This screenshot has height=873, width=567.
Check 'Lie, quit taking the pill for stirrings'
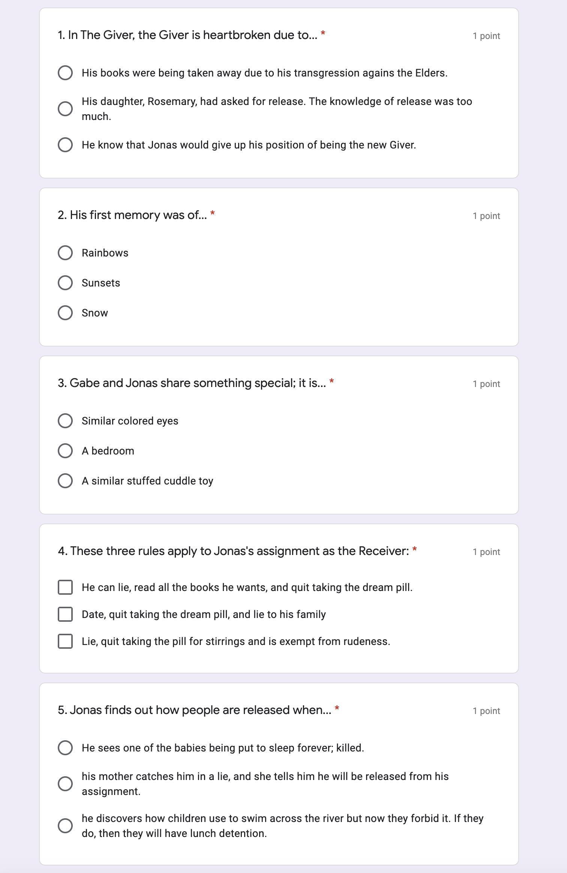click(x=65, y=641)
